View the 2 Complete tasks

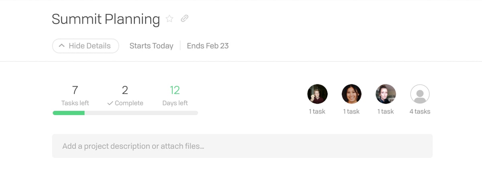pyautogui.click(x=125, y=96)
